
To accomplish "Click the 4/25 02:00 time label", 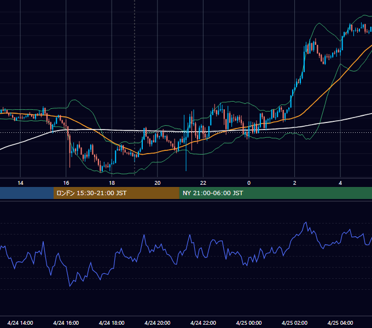I will coord(295,323).
